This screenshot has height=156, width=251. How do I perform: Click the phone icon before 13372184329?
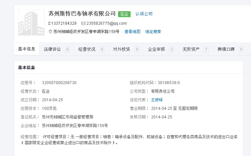click(x=49, y=23)
